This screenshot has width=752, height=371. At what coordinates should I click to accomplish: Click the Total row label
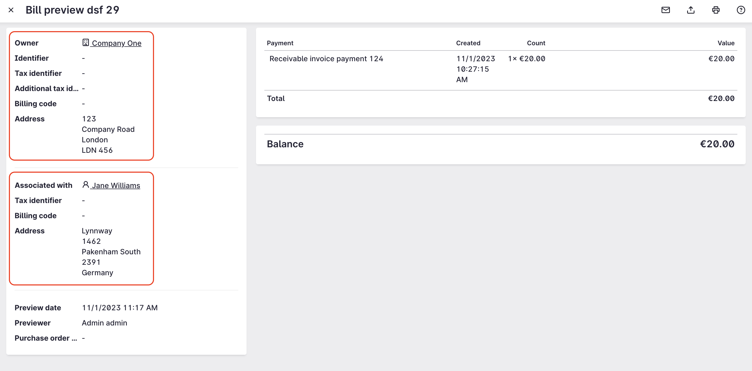[276, 98]
